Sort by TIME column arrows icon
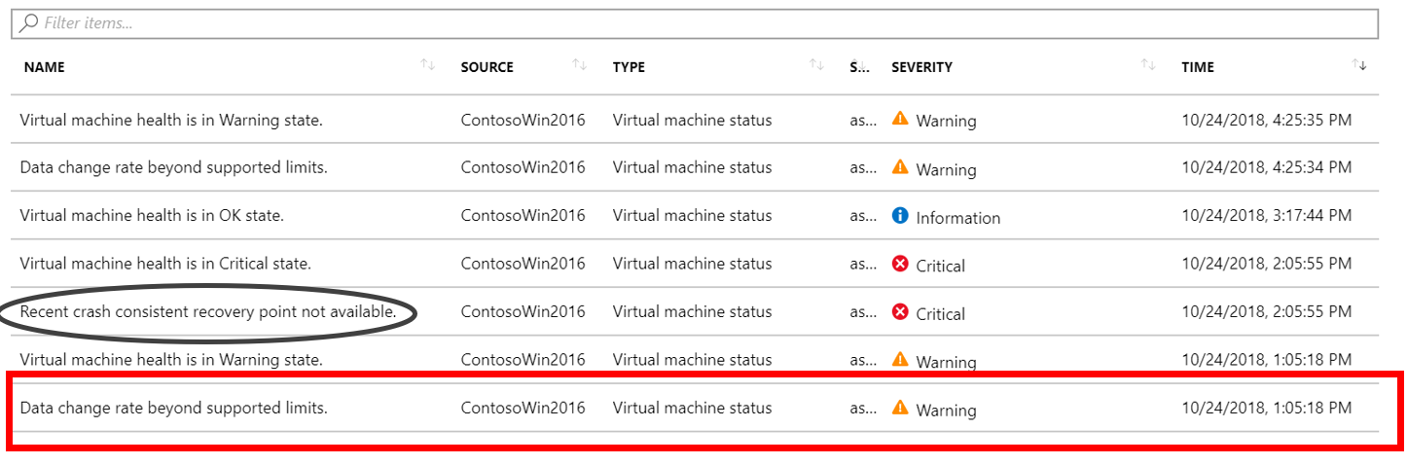Viewport: 1407px width, 465px height. point(1359,65)
